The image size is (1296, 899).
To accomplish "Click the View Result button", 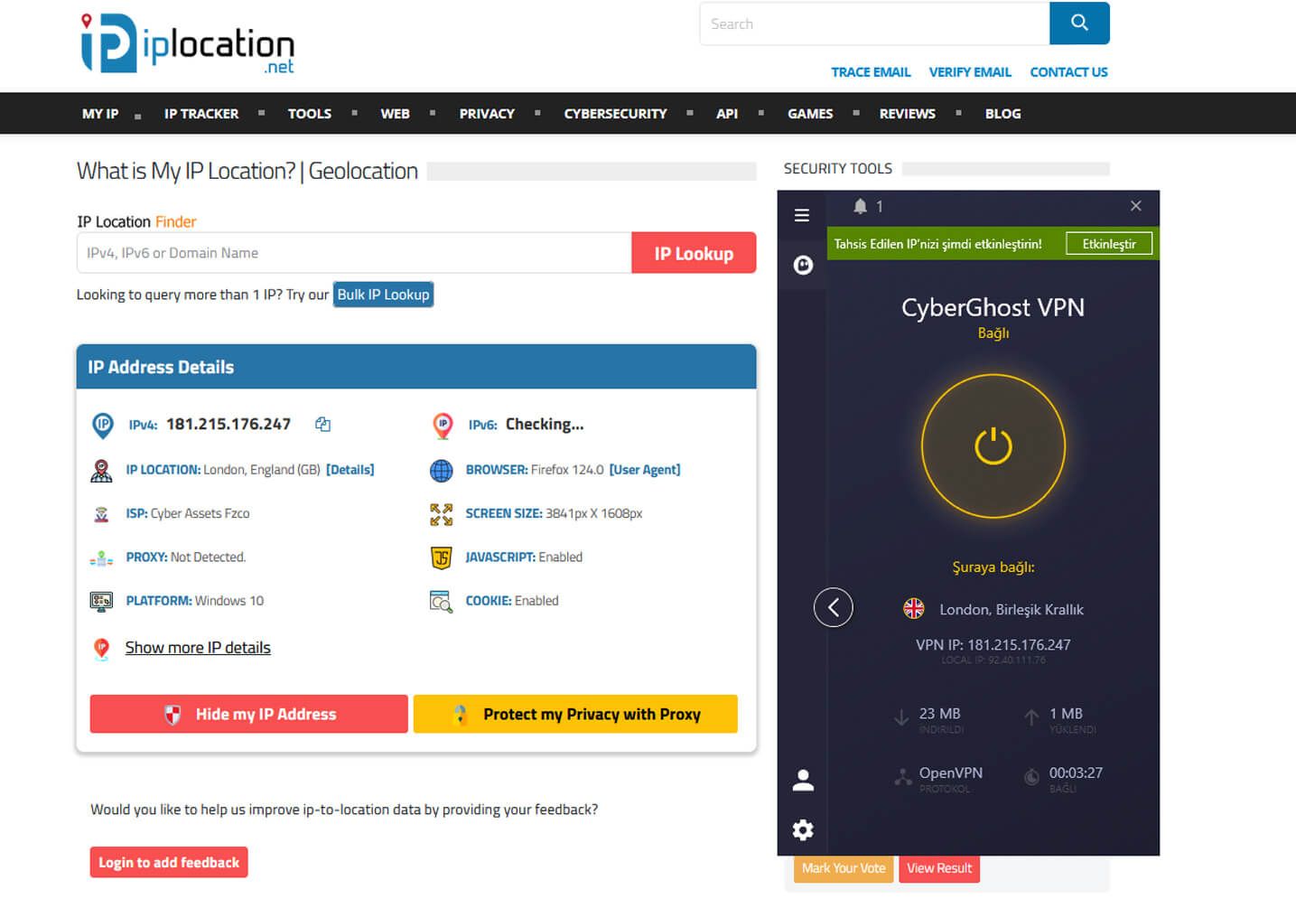I will pos(939,868).
